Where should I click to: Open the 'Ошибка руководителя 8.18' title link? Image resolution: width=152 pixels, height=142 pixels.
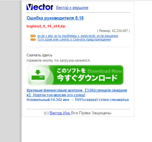55,18
